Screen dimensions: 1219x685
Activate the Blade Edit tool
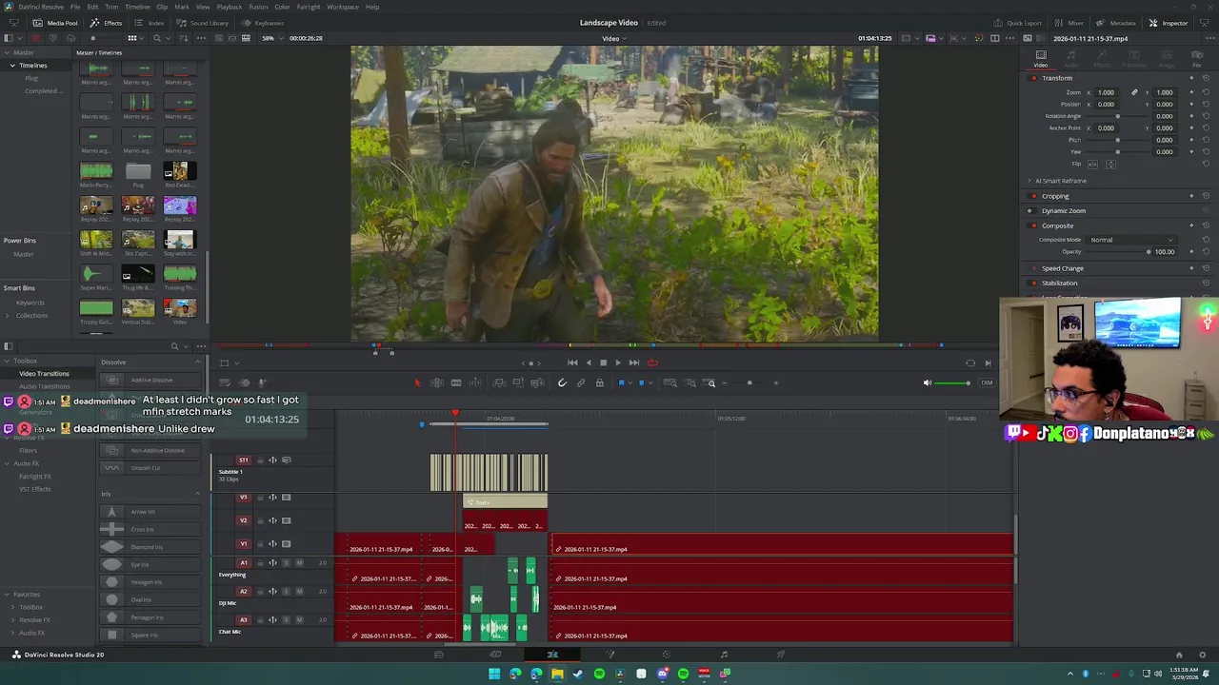pos(456,383)
